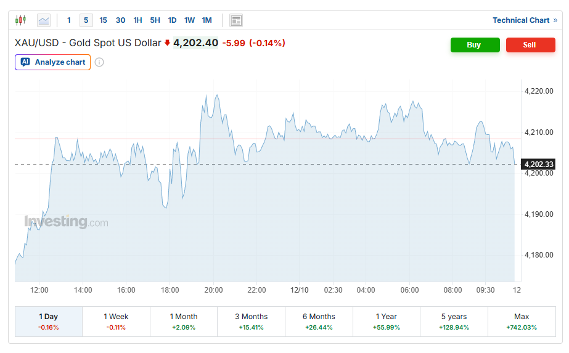
Task: Click the AI badge icon
Action: 25,62
